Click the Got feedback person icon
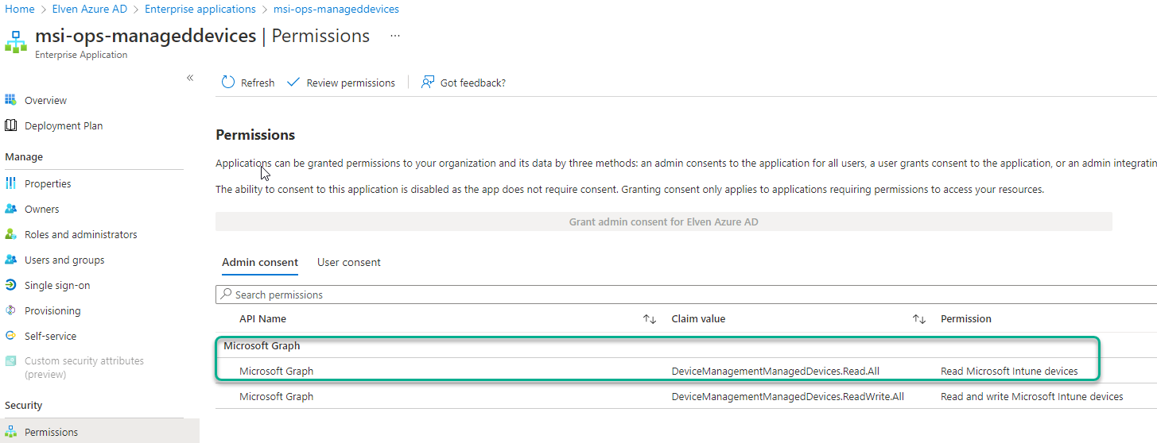Viewport: 1157px width, 443px height. tap(428, 82)
